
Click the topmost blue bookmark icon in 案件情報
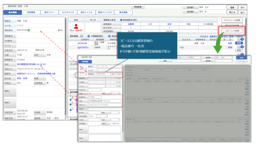71,100
